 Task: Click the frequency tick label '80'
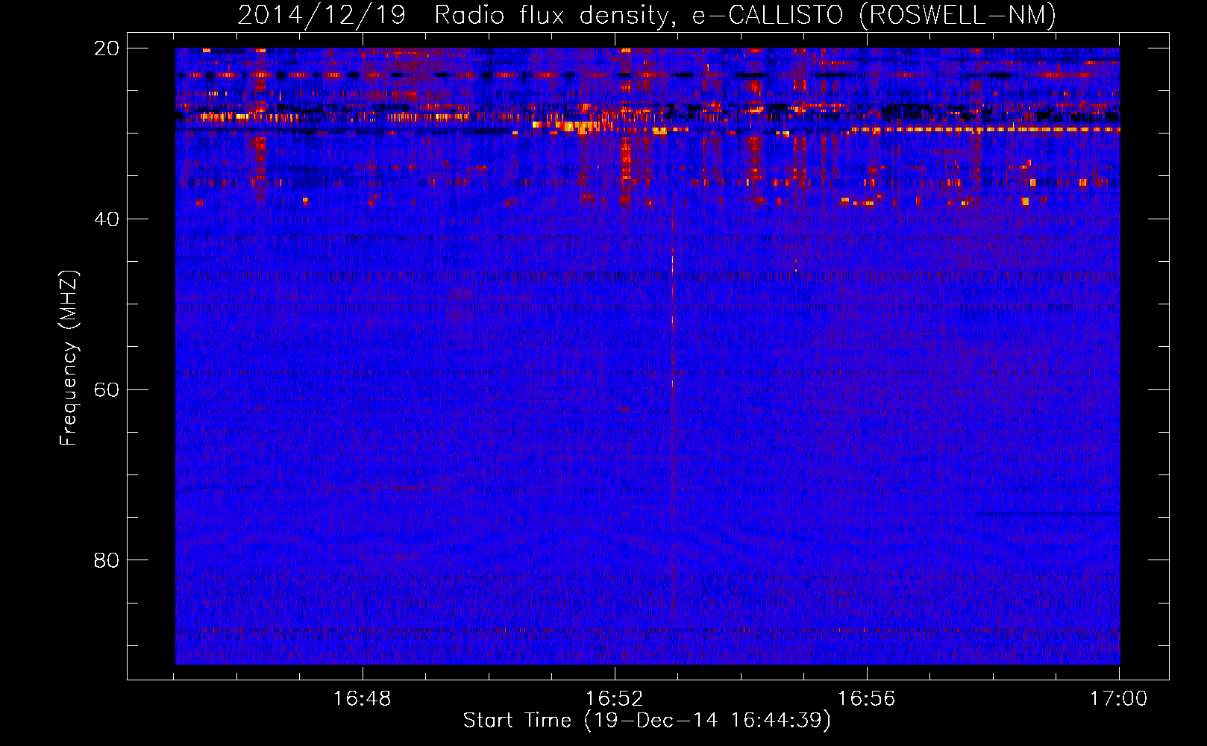(x=107, y=560)
